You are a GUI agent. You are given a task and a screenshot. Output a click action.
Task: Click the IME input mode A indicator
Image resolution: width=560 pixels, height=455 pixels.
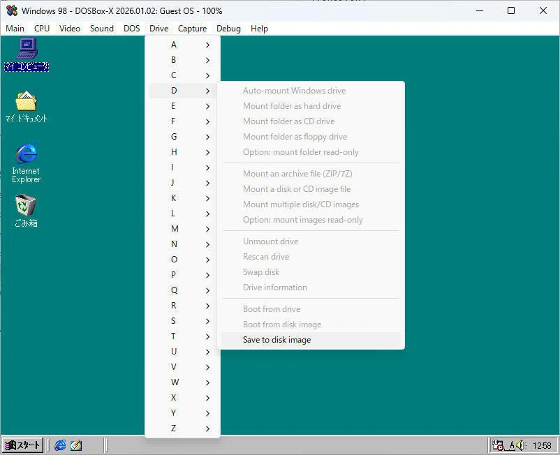(x=512, y=445)
